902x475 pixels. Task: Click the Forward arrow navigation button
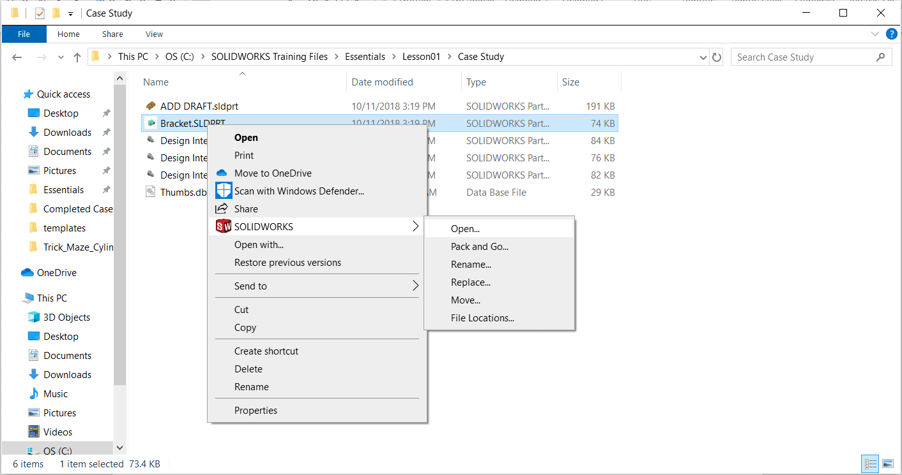click(42, 57)
